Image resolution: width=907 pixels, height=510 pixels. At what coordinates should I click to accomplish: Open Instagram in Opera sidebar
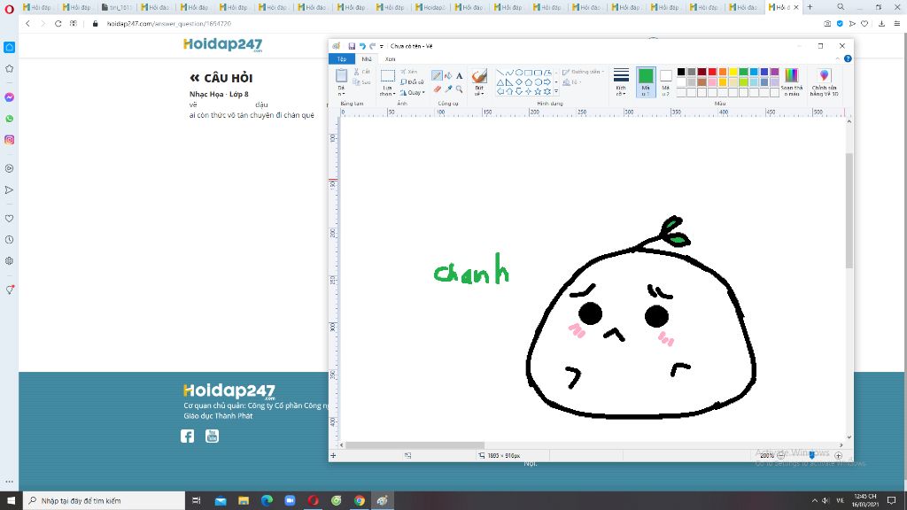point(9,140)
